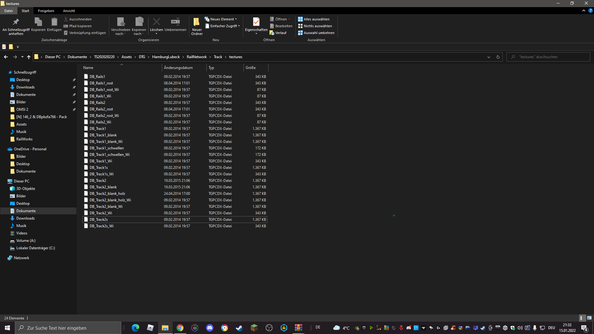Click the Eigenschaften properties icon

point(256,22)
